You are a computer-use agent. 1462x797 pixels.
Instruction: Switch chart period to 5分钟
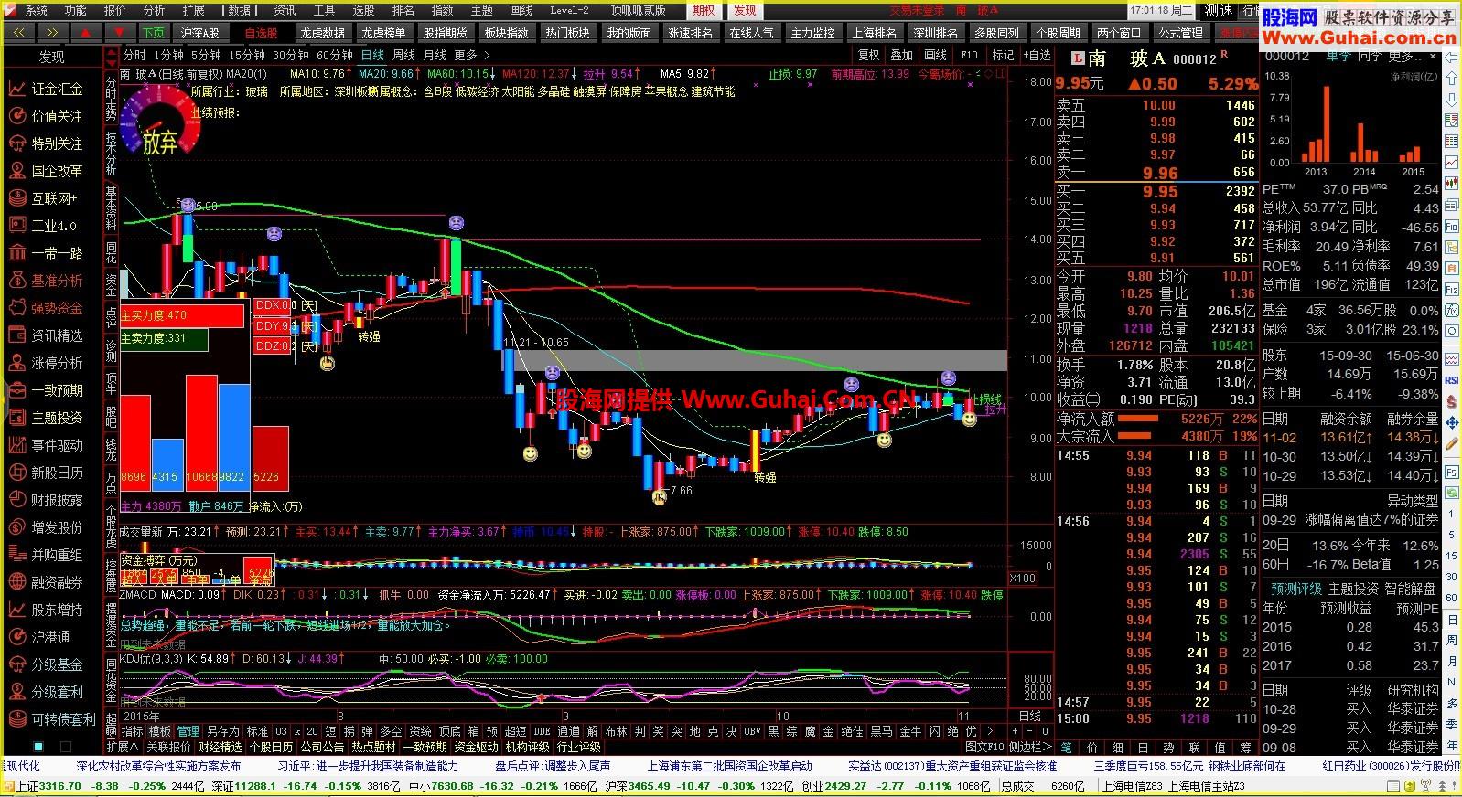coord(207,56)
